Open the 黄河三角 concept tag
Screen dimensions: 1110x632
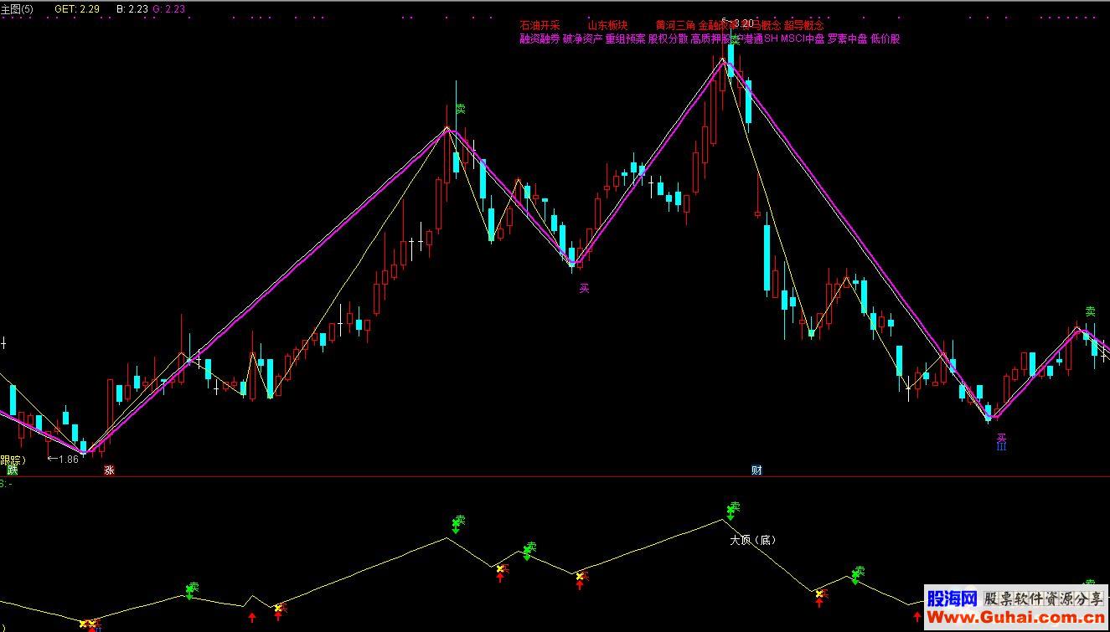tap(676, 26)
